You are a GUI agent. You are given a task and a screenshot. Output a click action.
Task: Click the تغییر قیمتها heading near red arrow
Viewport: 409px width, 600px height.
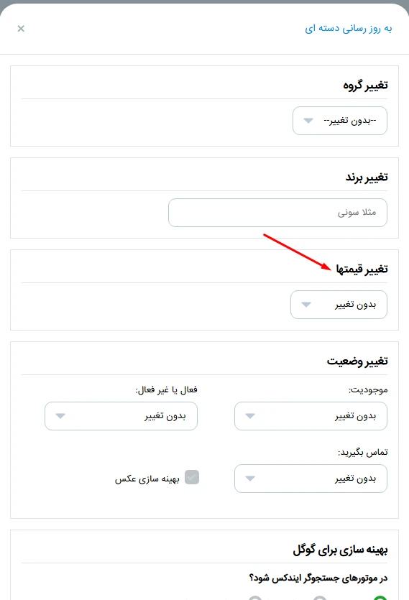click(x=362, y=269)
